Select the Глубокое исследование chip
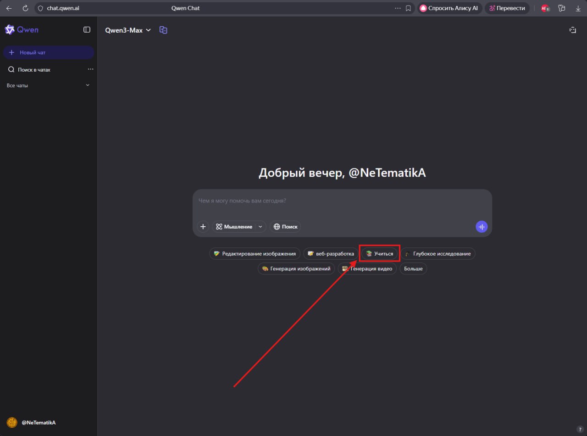The height and width of the screenshot is (436, 587). pyautogui.click(x=438, y=254)
